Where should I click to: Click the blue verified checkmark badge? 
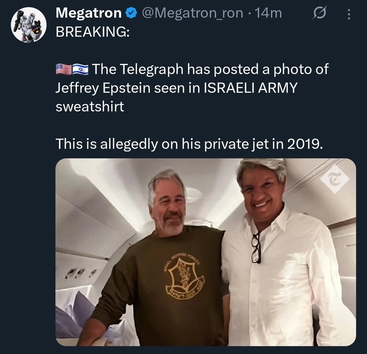point(132,14)
